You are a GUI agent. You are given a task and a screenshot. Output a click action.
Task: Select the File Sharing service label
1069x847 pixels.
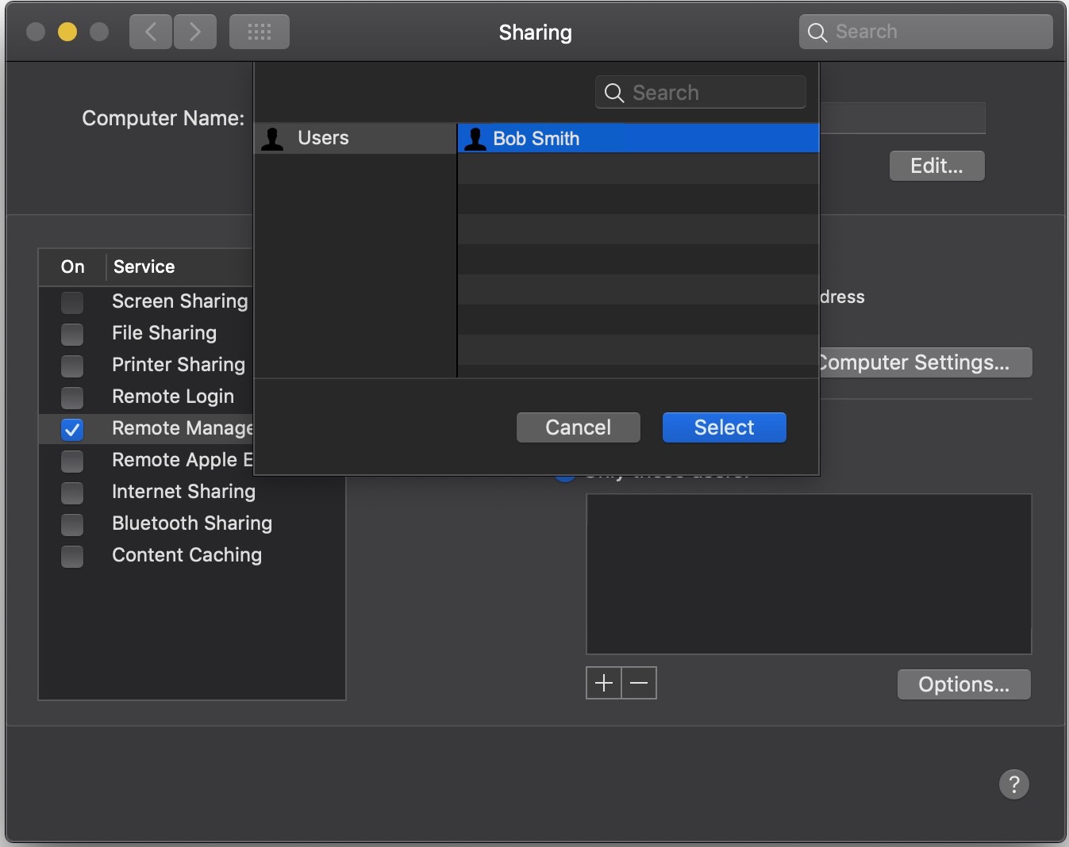[164, 333]
